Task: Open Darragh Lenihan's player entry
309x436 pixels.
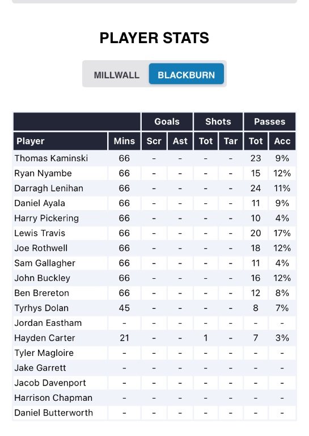Action: point(49,188)
